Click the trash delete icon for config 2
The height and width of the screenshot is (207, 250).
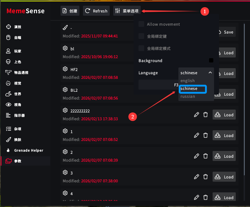click(205, 156)
